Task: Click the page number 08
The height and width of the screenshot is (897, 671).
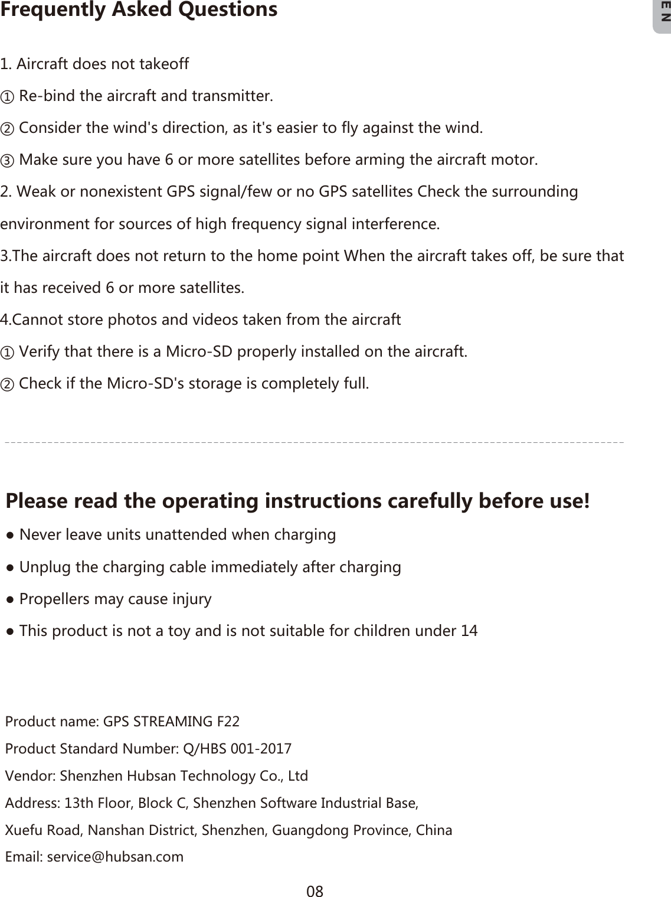Action: pyautogui.click(x=315, y=891)
